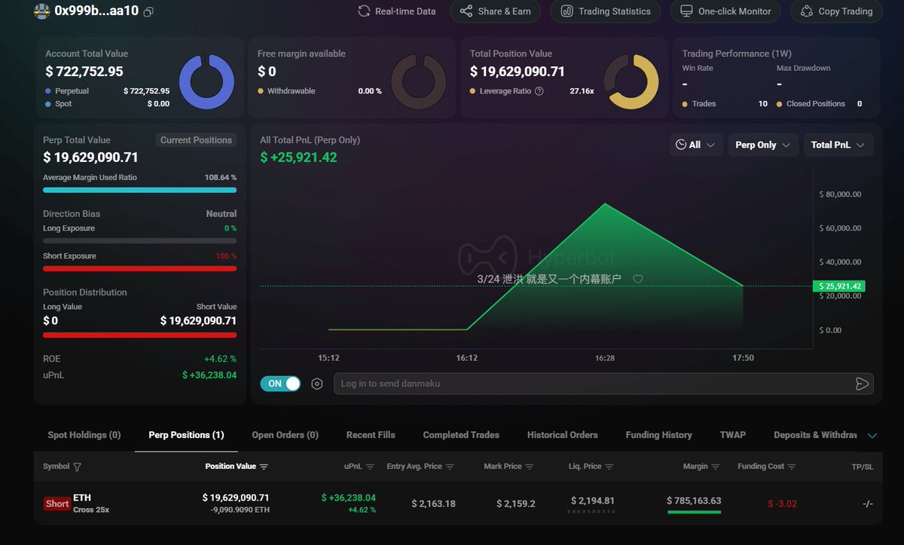
Task: Open the All time range dropdown
Action: [x=696, y=145]
